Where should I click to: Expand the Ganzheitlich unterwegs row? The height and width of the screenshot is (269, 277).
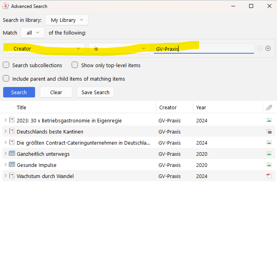click(x=6, y=153)
